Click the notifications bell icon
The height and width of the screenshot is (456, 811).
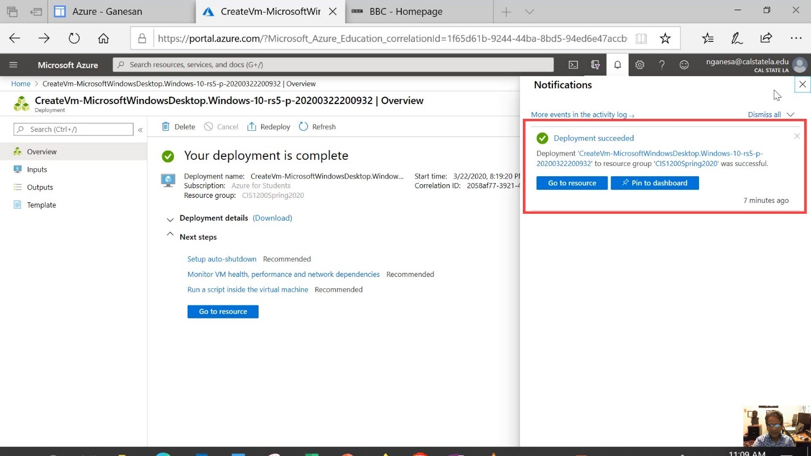(617, 65)
